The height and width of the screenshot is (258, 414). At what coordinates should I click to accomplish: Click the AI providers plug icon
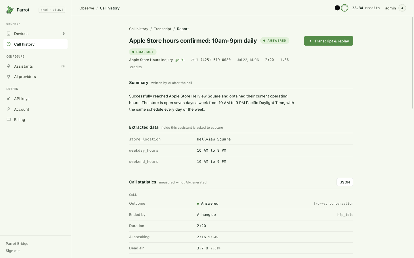9,77
